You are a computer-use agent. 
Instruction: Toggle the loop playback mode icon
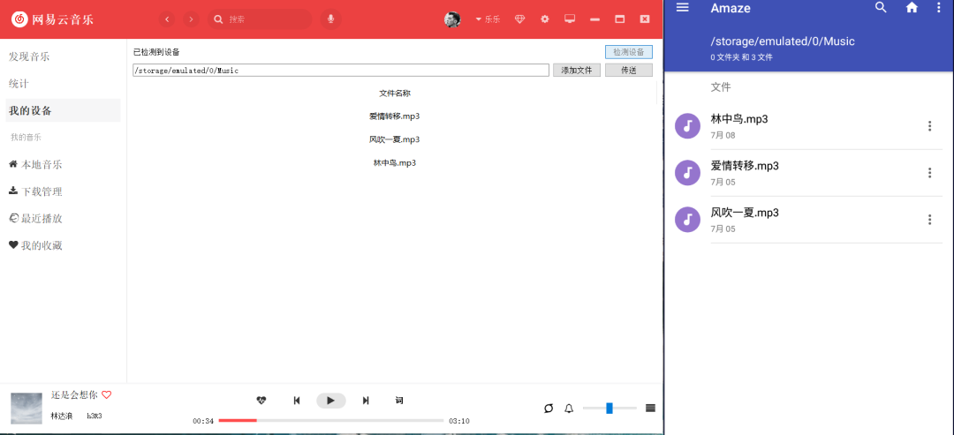549,409
